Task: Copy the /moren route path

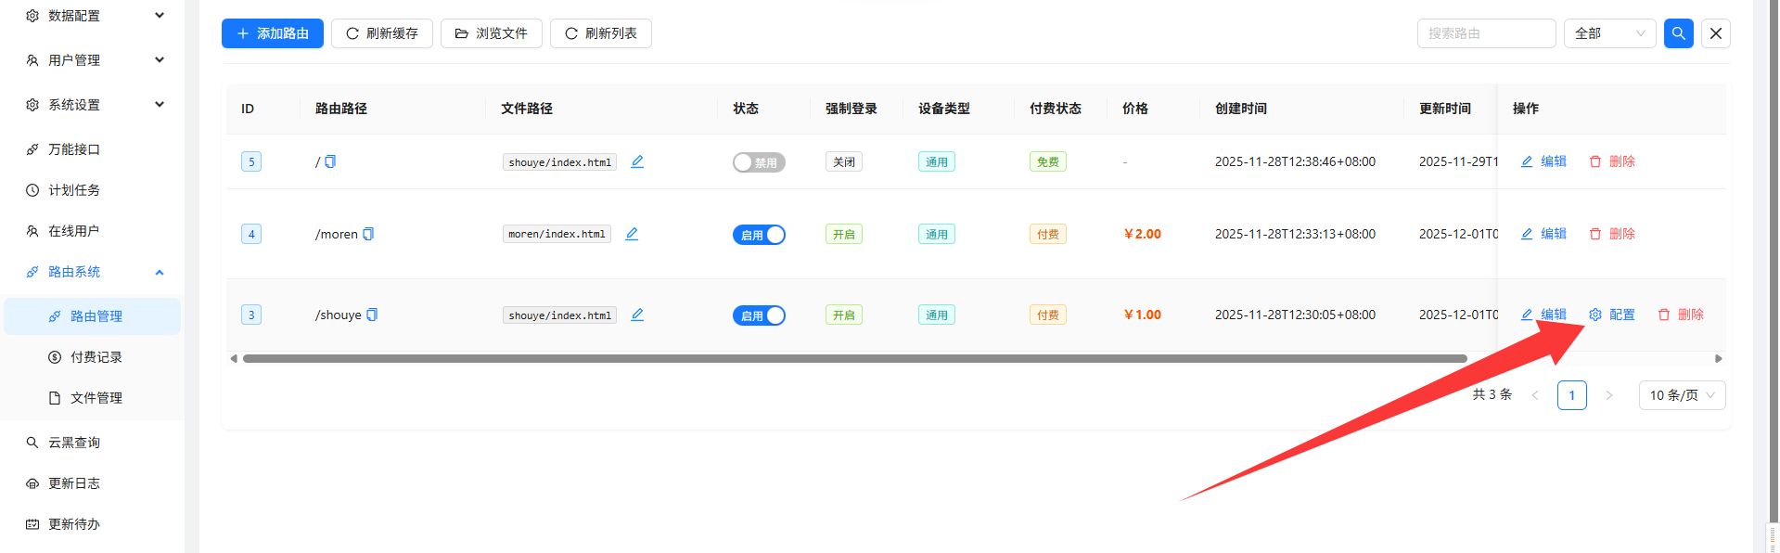Action: click(368, 234)
